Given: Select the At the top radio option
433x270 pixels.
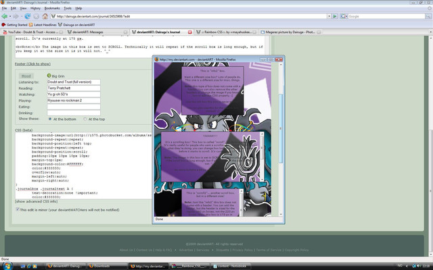Looking at the screenshot, I should (x=85, y=119).
